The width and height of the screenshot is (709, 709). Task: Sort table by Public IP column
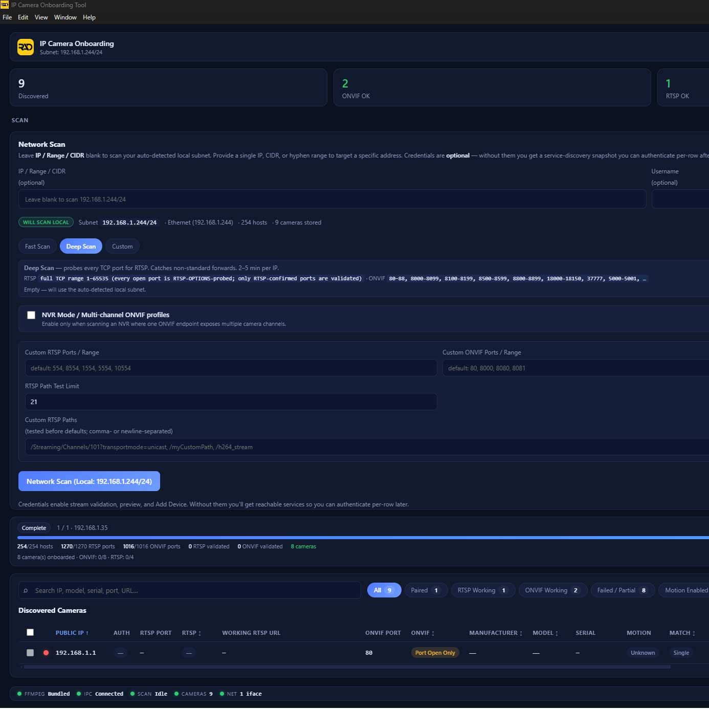72,633
